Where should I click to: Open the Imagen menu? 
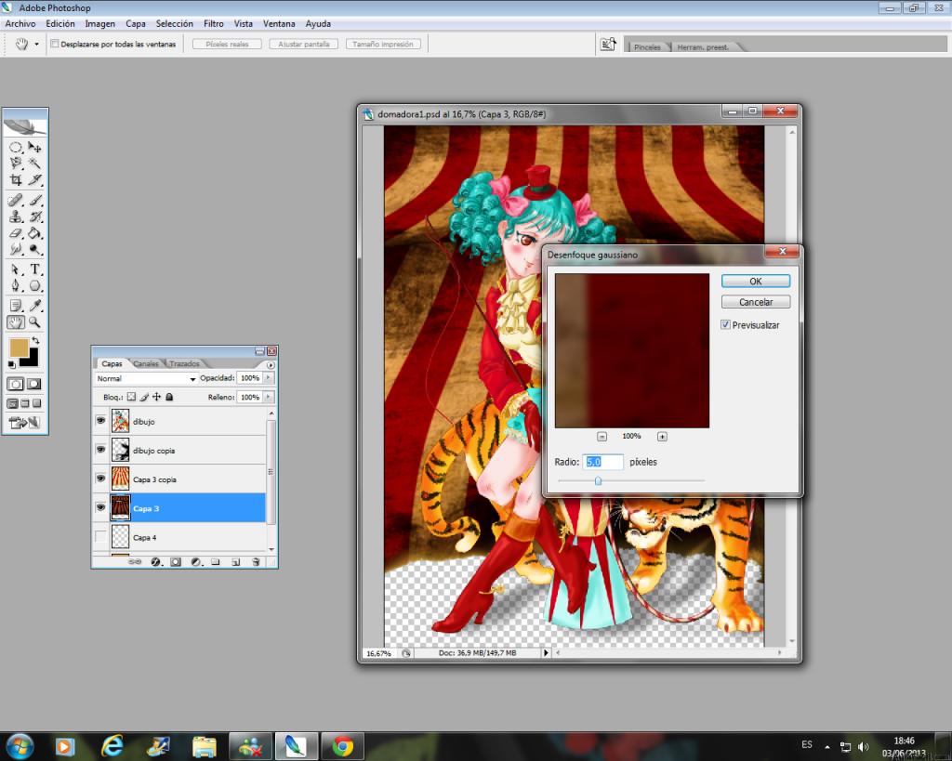coord(100,23)
